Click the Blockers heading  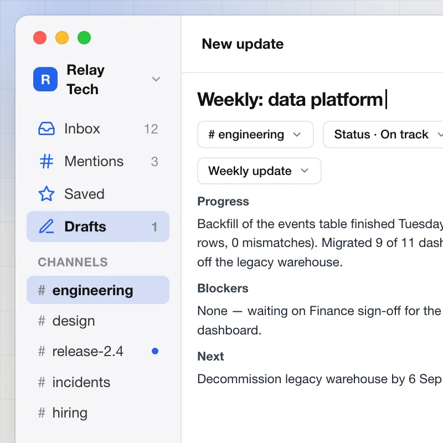tap(223, 289)
